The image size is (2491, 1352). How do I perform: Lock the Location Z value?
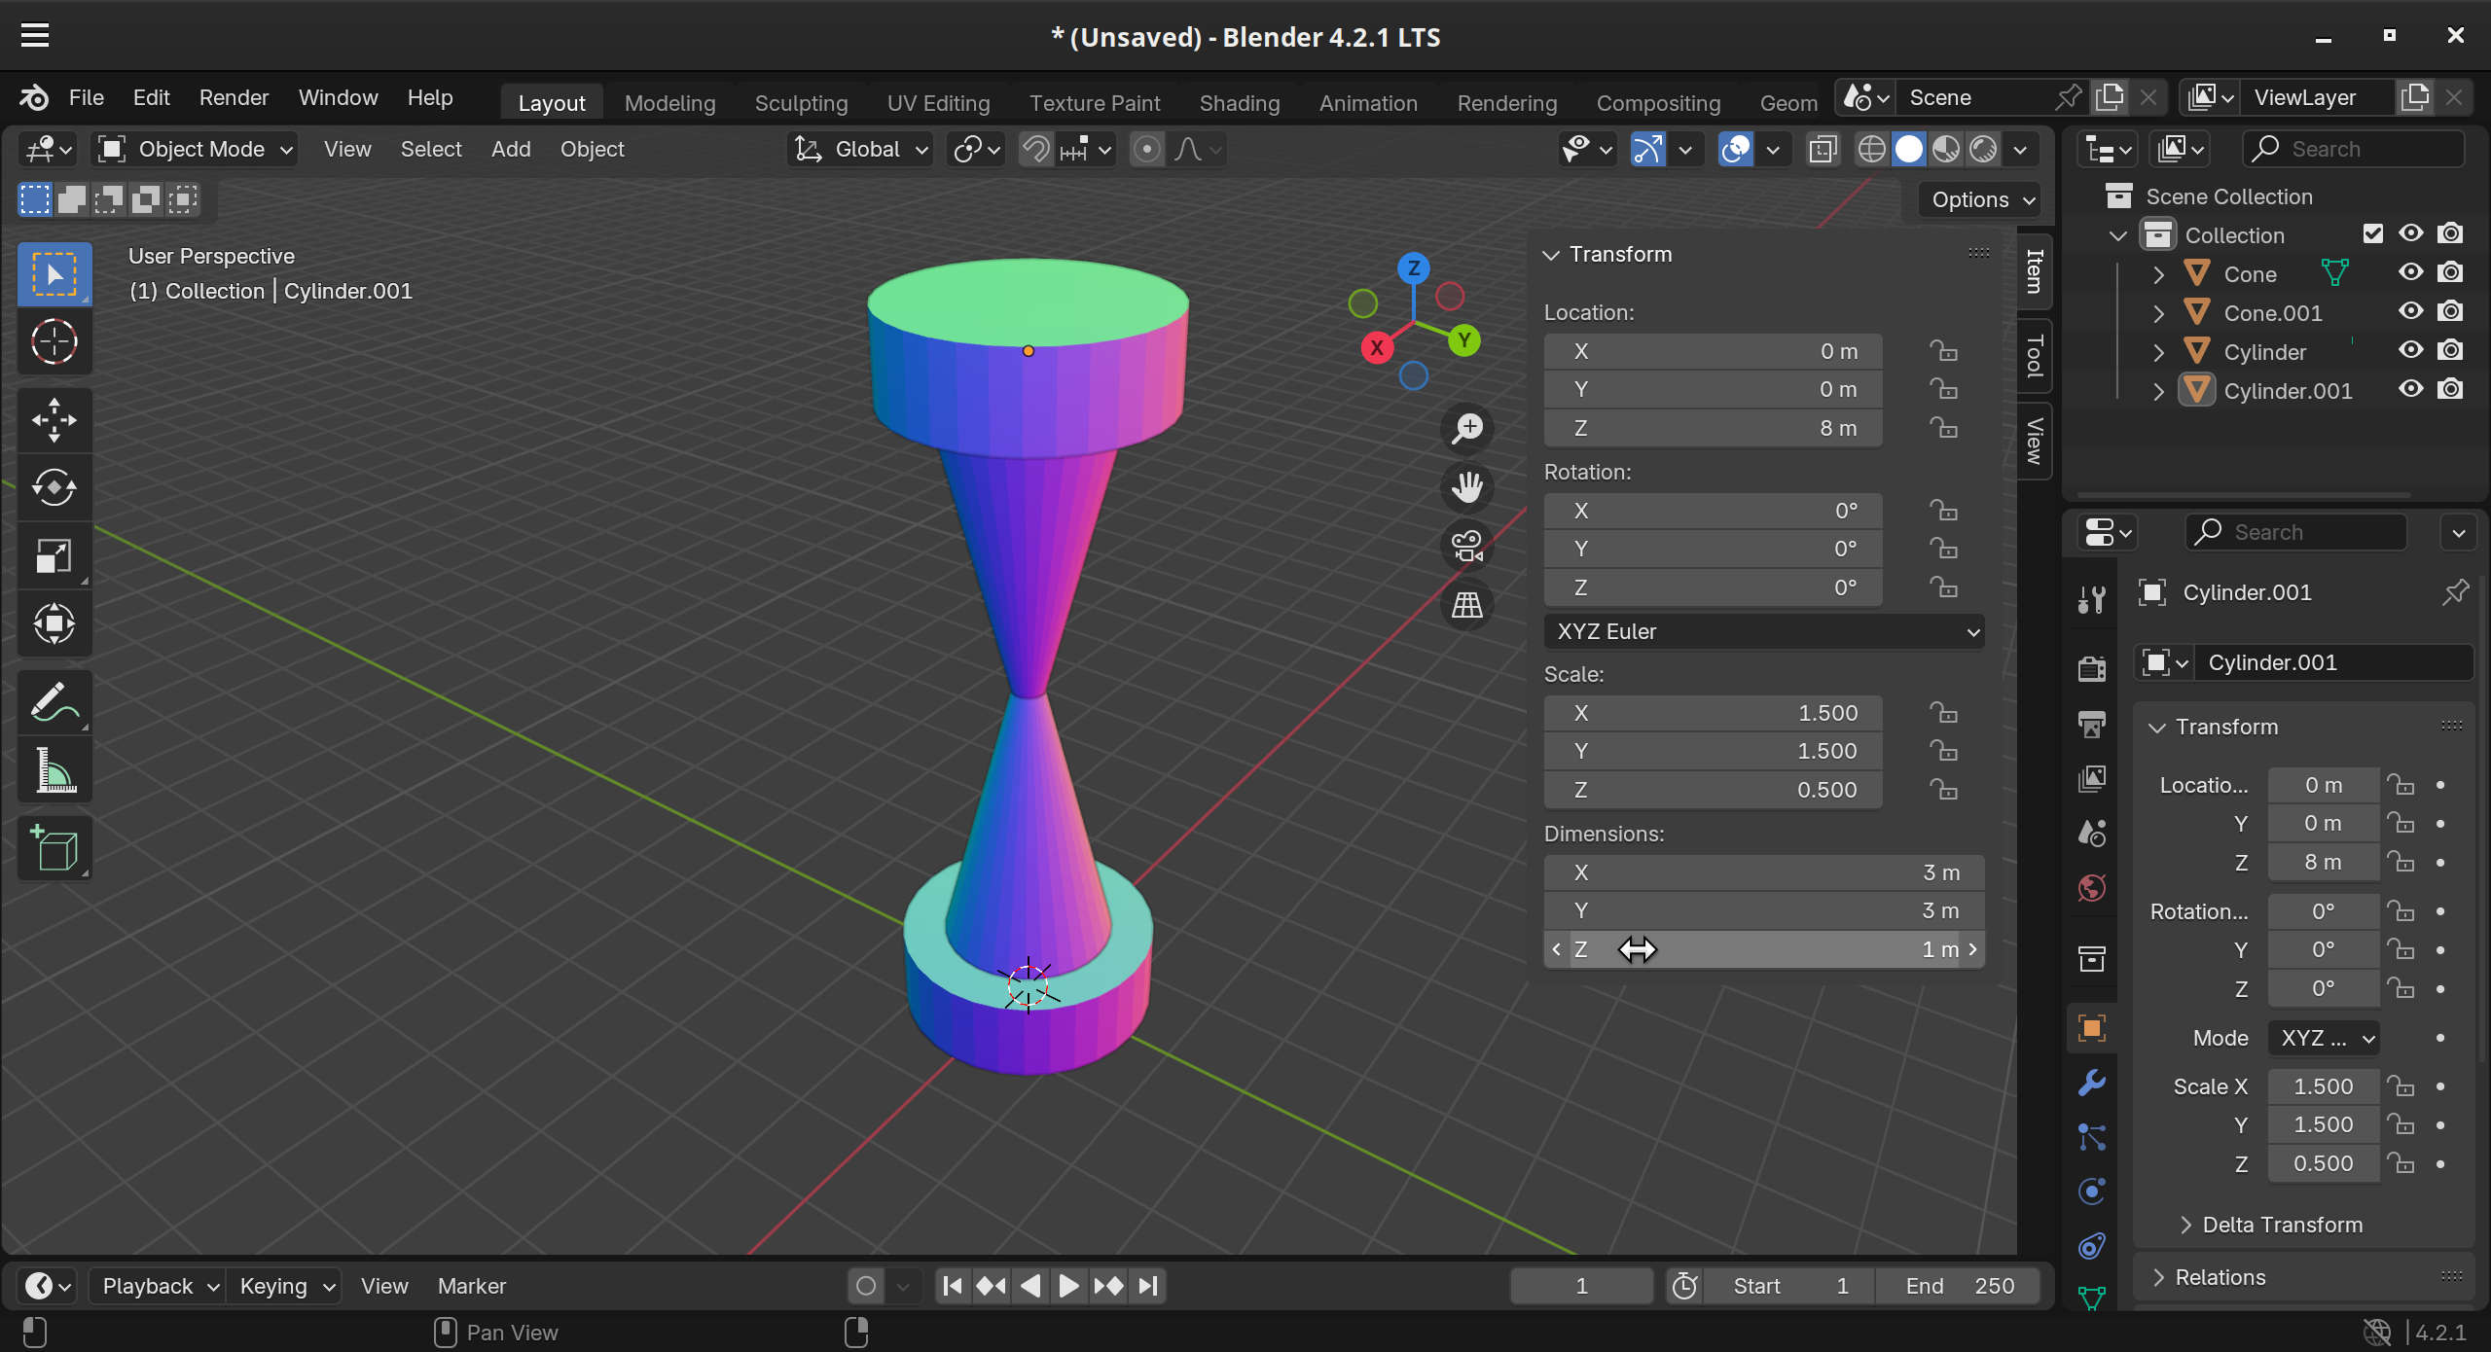[x=1943, y=428]
